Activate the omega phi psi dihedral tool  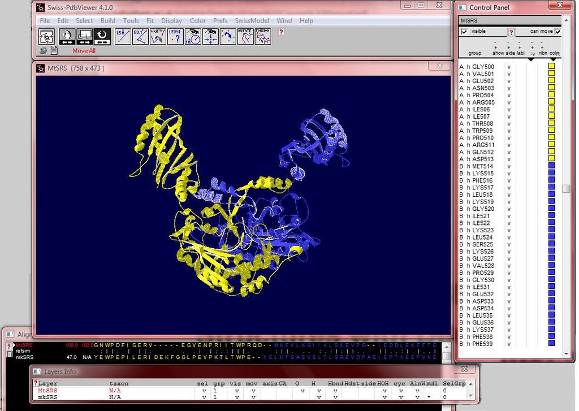[158, 37]
